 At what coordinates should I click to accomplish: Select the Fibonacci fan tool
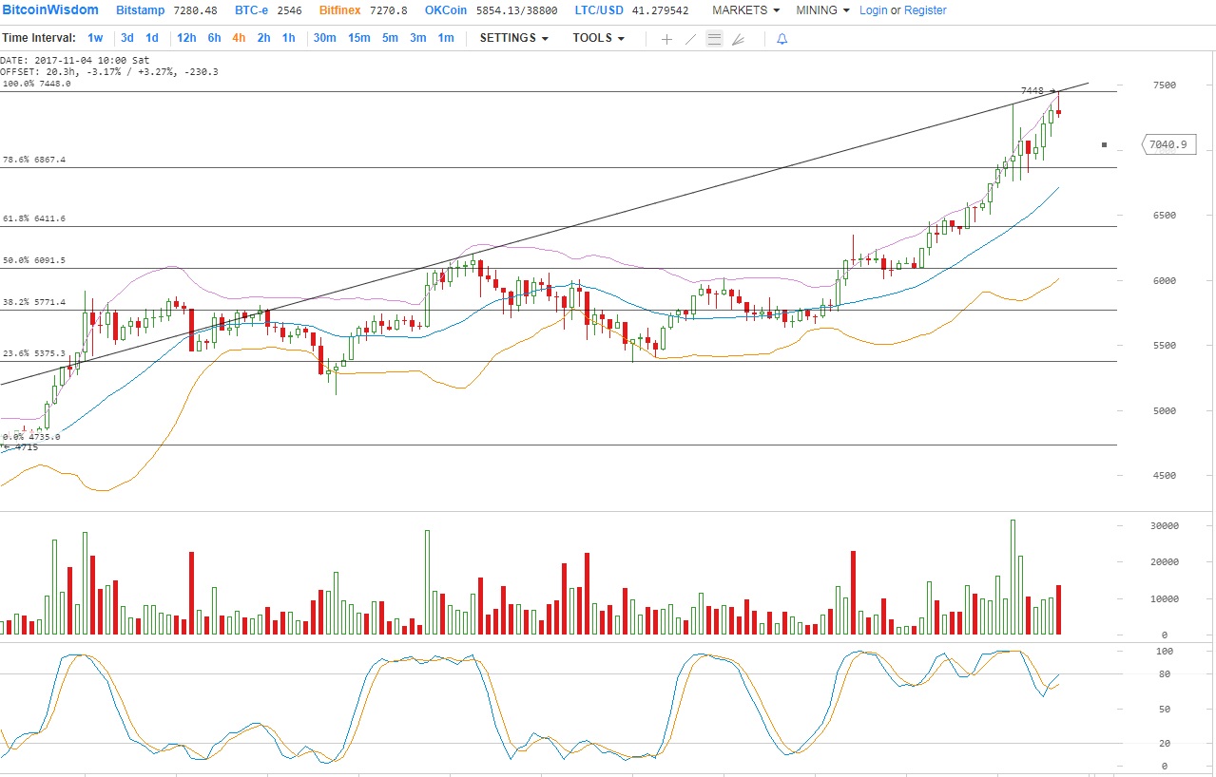tap(739, 39)
